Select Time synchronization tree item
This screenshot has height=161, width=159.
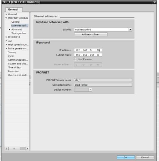pyautogui.click(x=19, y=33)
